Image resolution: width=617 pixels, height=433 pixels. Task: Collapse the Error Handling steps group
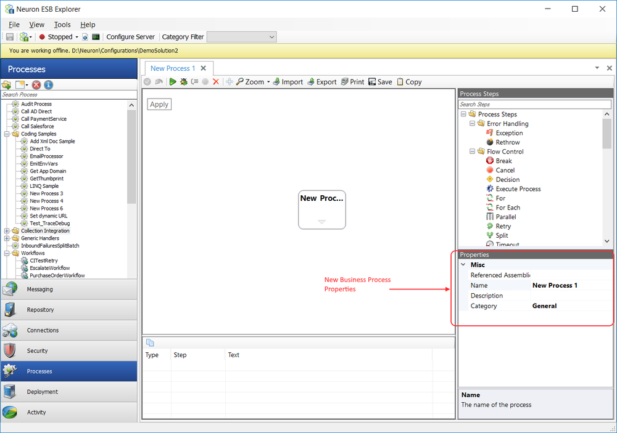coord(472,123)
